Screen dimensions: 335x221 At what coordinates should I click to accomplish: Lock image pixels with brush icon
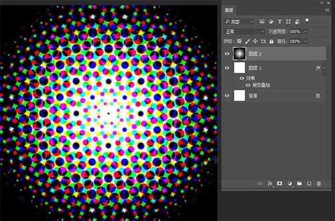(x=247, y=41)
